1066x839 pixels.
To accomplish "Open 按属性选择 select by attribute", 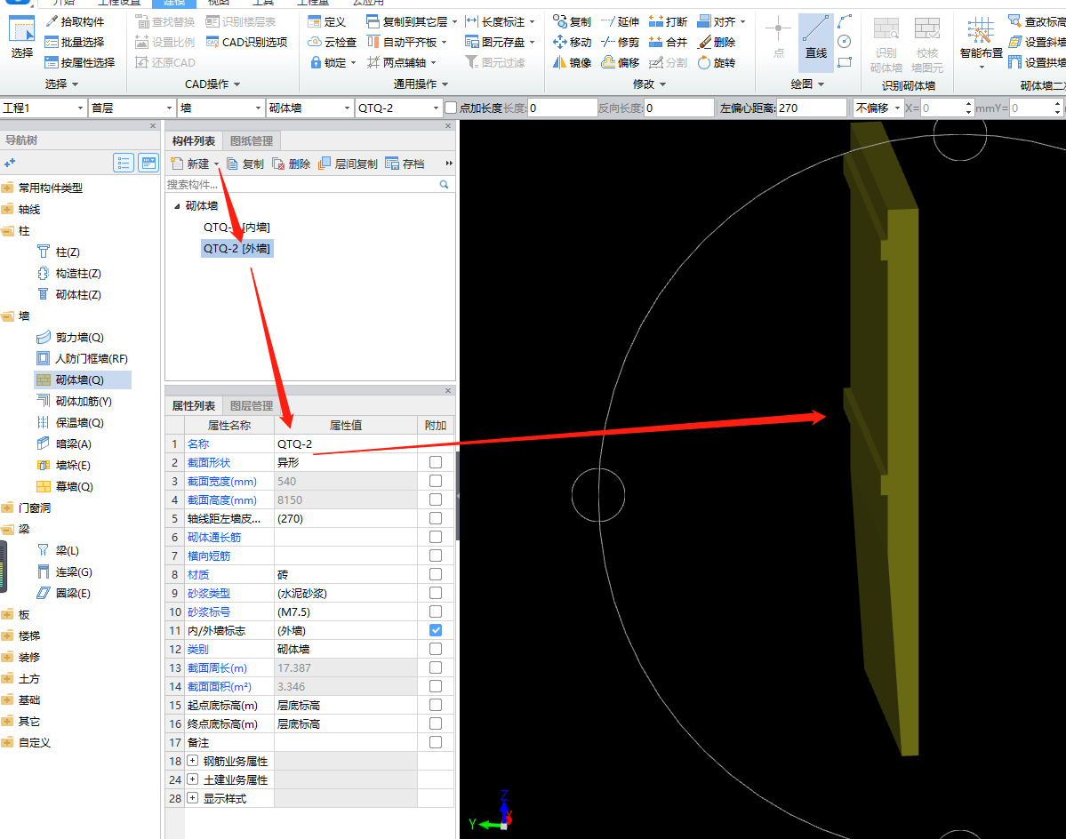I will [x=79, y=62].
